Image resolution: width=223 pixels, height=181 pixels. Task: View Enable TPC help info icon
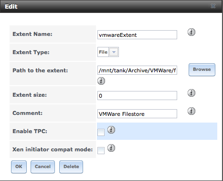(x=111, y=130)
